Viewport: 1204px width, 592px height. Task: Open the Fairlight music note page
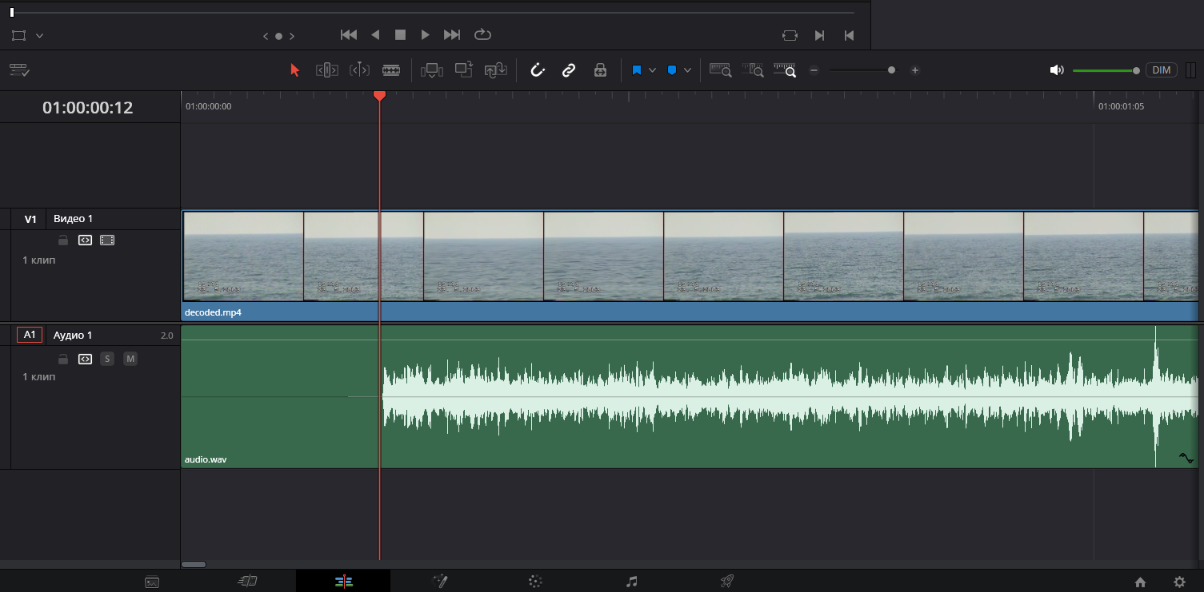point(631,582)
